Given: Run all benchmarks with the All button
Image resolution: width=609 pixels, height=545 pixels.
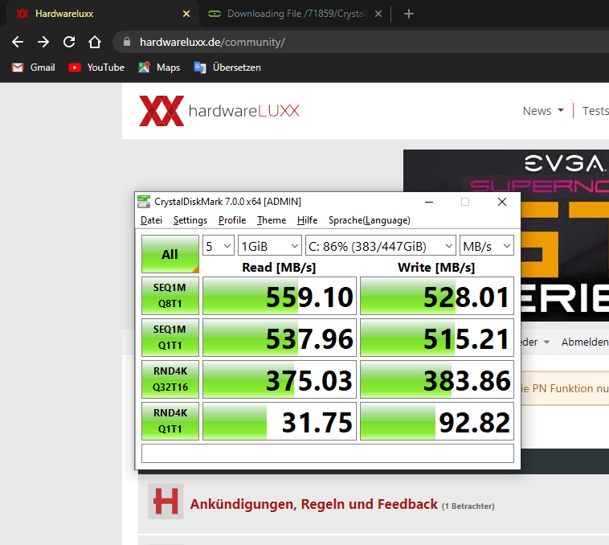Looking at the screenshot, I should point(170,255).
